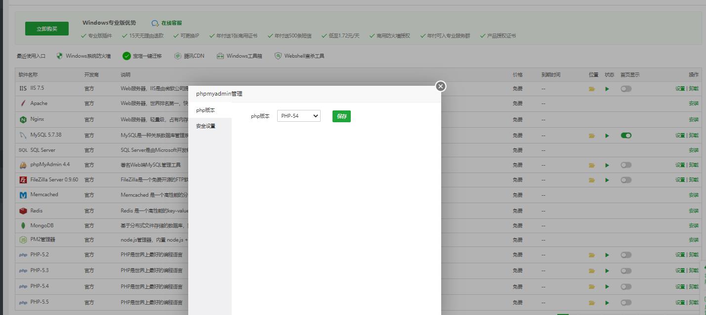Open the IIS 7.5 install folder icon
706x315 pixels.
click(x=591, y=89)
